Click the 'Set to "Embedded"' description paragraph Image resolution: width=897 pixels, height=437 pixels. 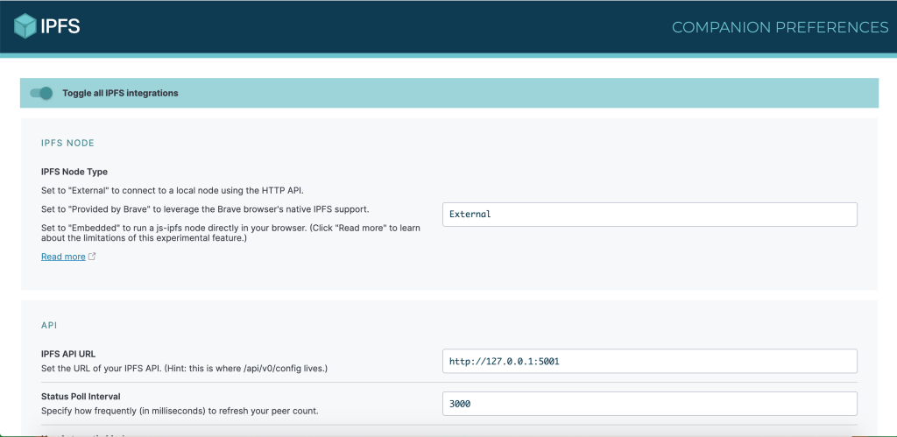[230, 233]
